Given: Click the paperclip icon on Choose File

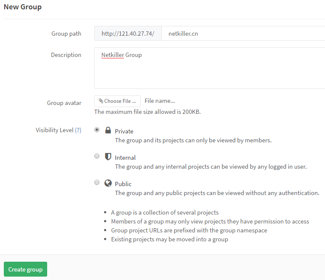Looking at the screenshot, I should (x=101, y=101).
